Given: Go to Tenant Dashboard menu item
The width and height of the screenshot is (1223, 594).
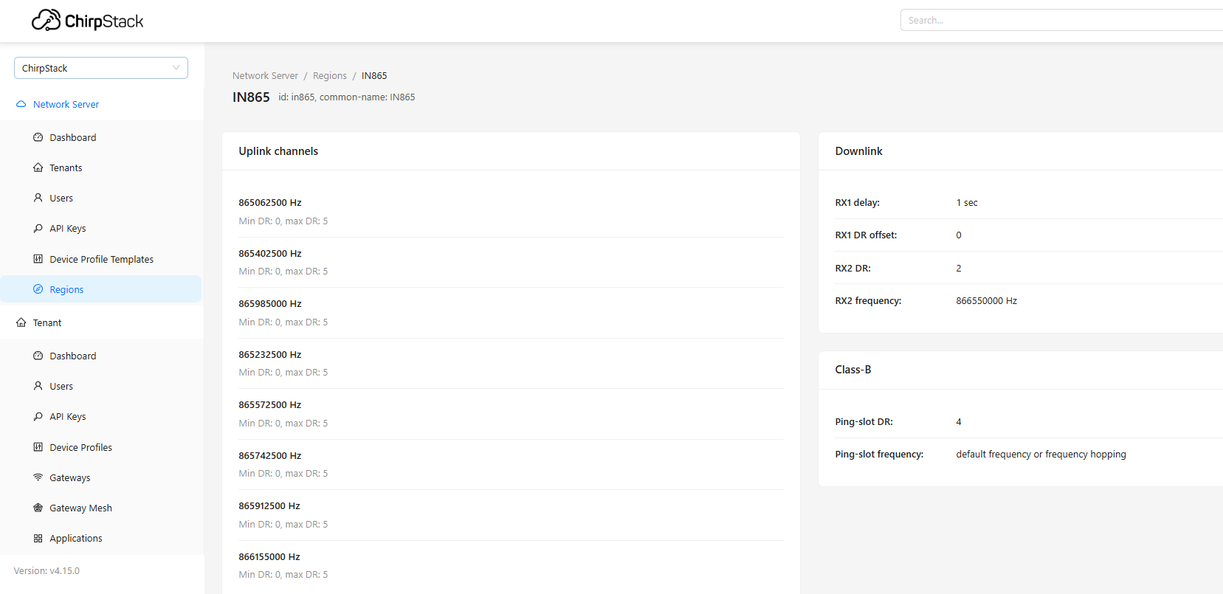Looking at the screenshot, I should pos(72,356).
